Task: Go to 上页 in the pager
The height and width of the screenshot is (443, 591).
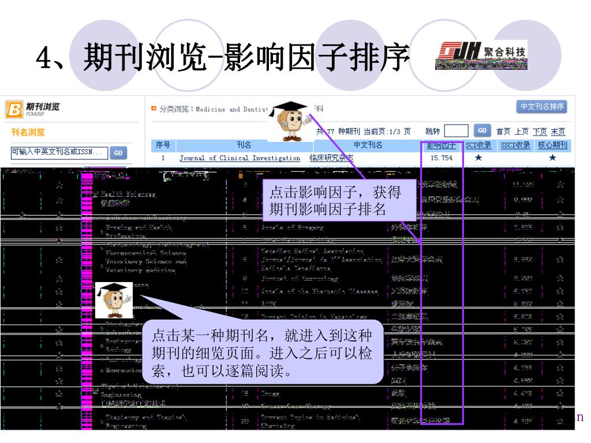Action: pos(522,132)
